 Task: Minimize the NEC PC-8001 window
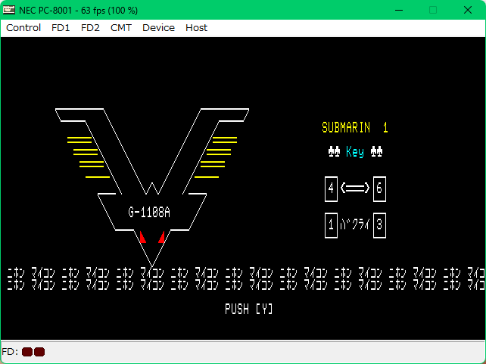click(399, 10)
